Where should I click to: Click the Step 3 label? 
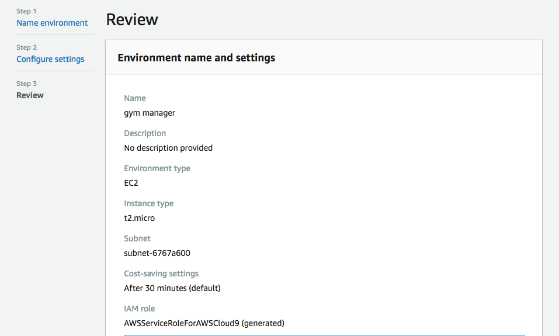click(x=26, y=84)
